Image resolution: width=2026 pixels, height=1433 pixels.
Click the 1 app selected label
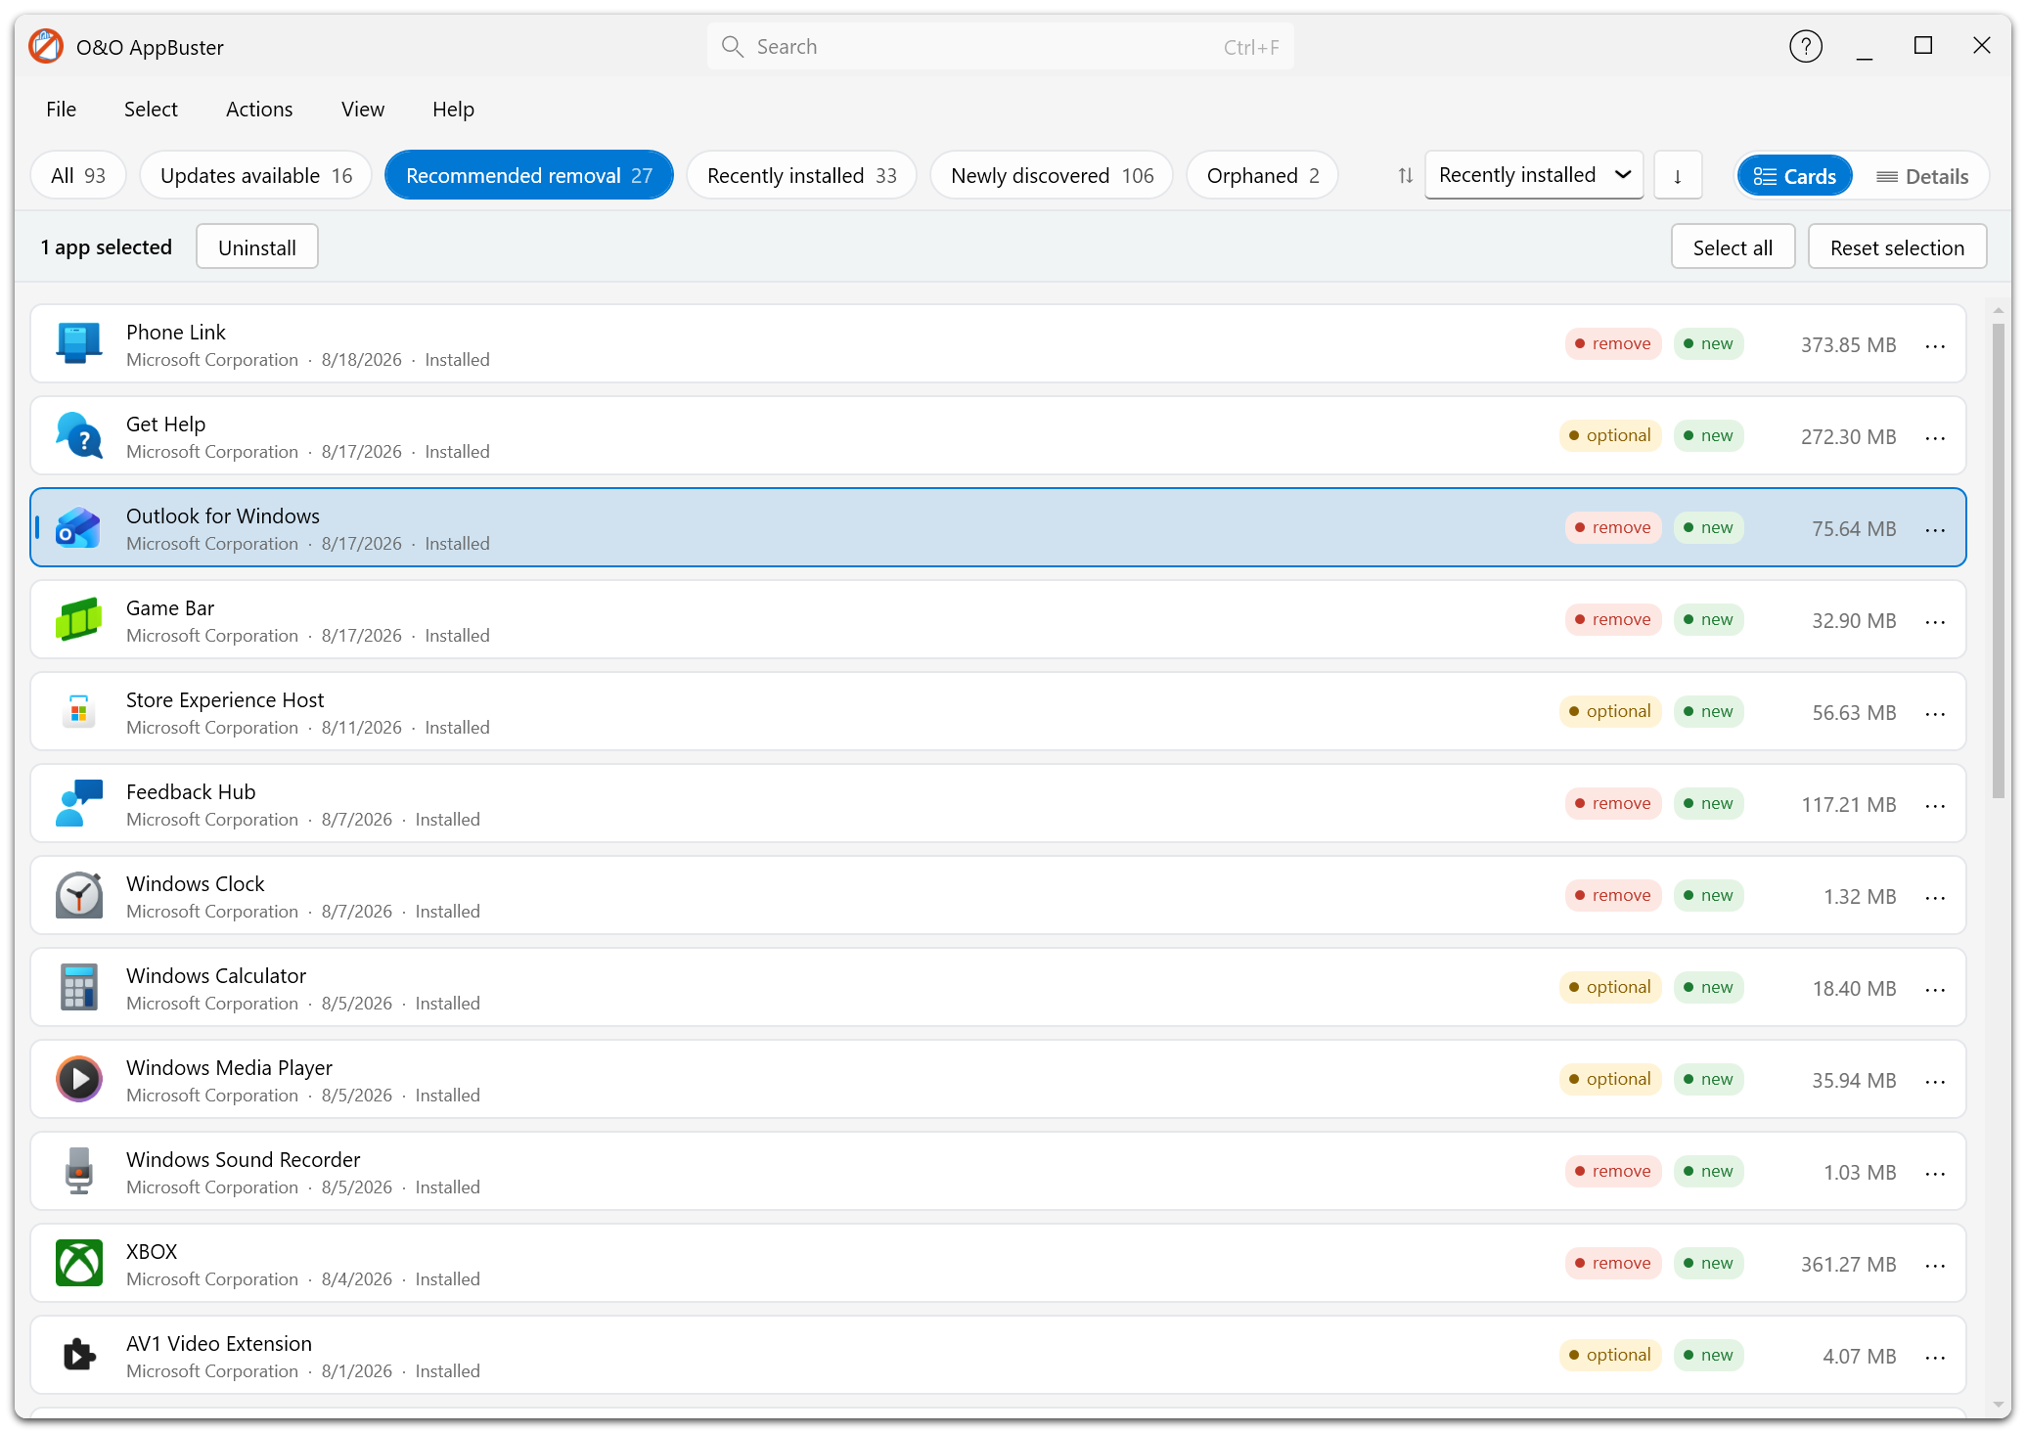coord(106,246)
